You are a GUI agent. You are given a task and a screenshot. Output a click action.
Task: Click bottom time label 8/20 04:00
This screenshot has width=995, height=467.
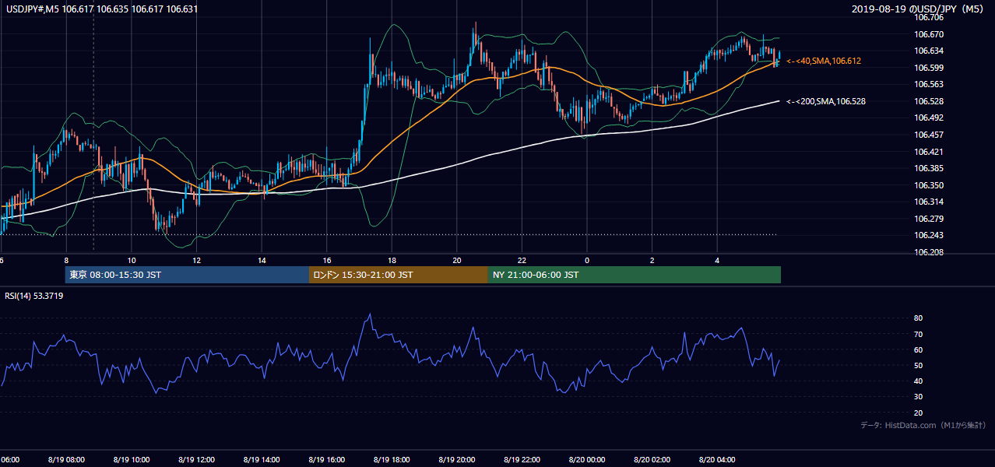point(717,460)
